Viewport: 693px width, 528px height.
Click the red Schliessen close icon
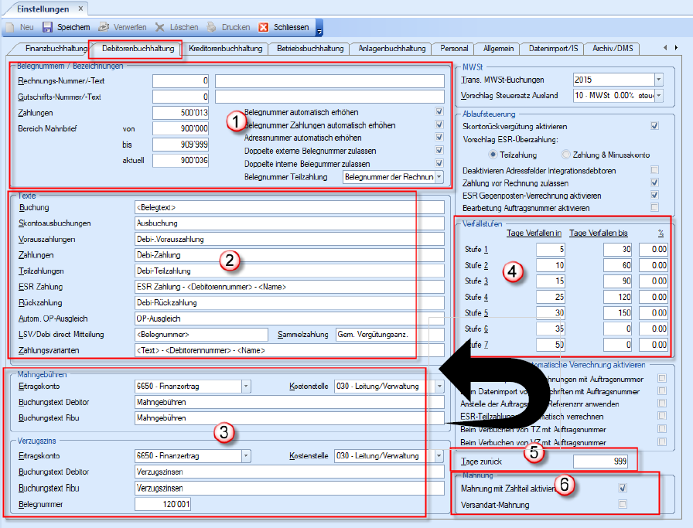coord(264,27)
